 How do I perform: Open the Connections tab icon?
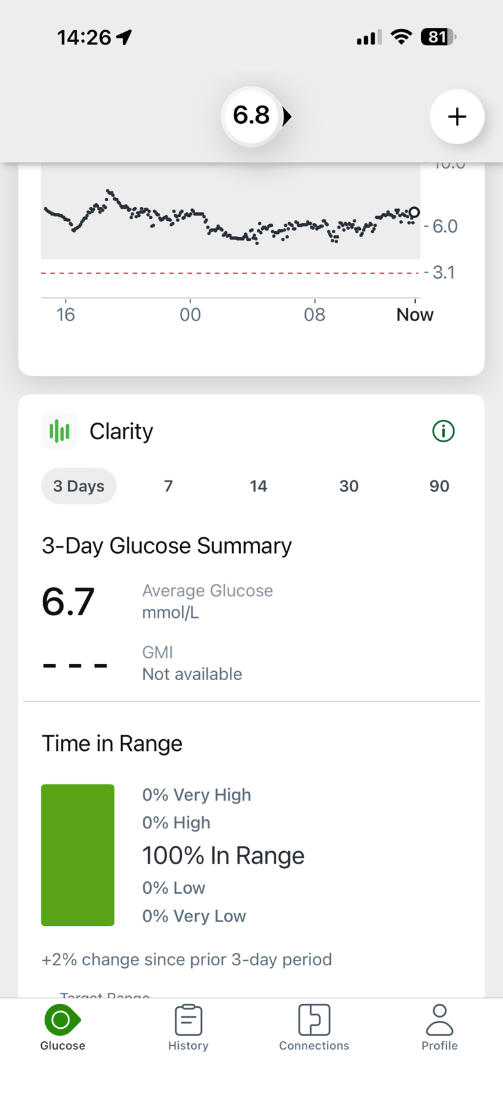[x=314, y=1020]
